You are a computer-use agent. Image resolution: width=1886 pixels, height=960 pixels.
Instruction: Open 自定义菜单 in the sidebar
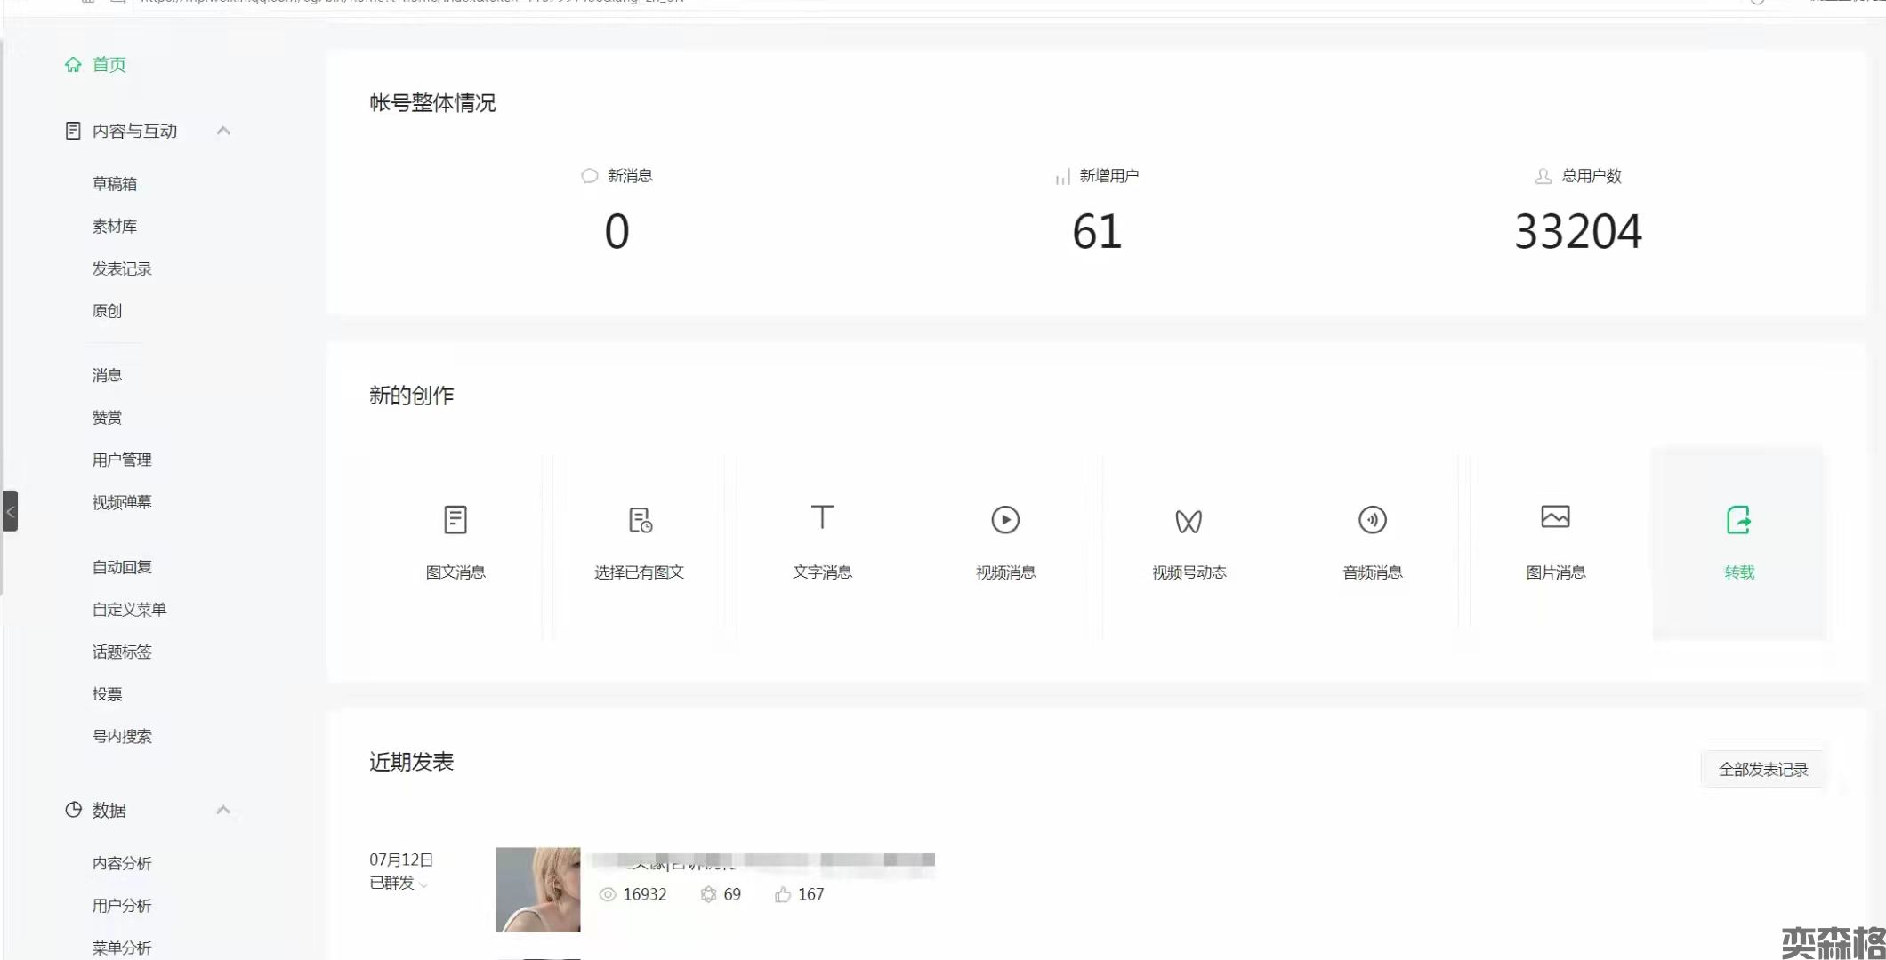coord(129,610)
